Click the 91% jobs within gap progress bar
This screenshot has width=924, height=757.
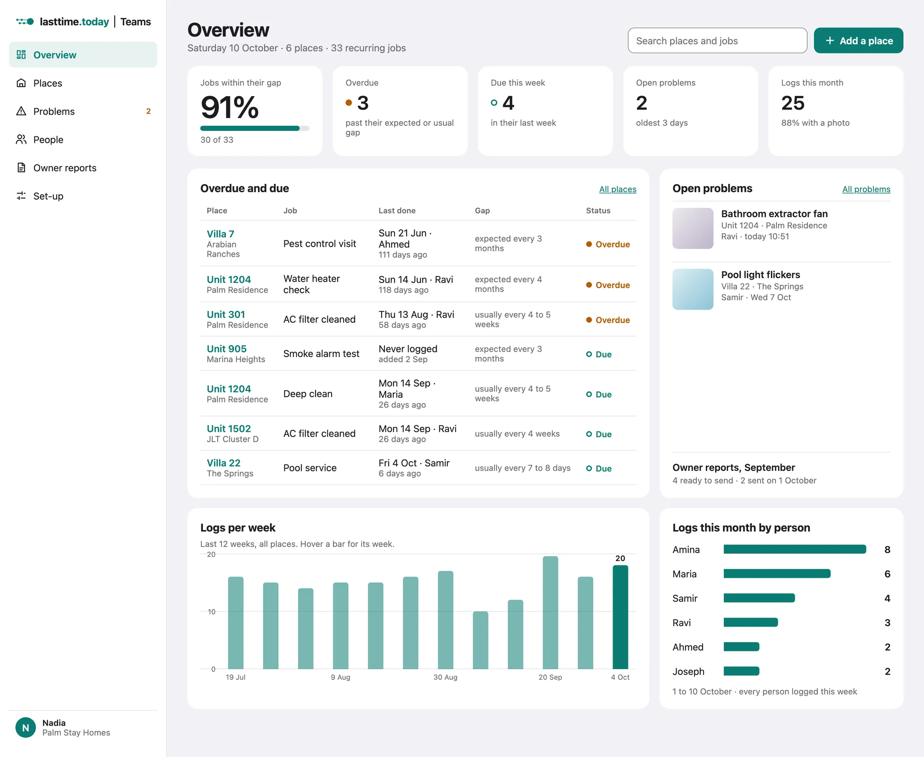[x=255, y=128]
